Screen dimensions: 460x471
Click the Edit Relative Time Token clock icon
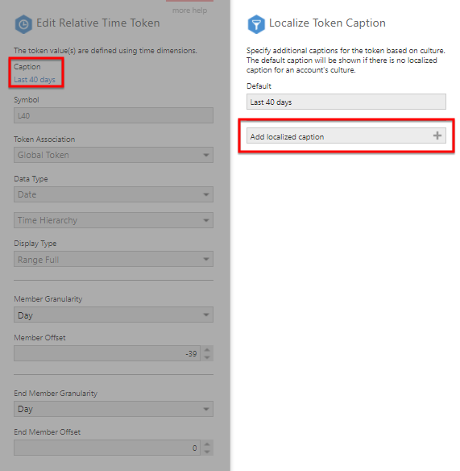click(x=23, y=24)
